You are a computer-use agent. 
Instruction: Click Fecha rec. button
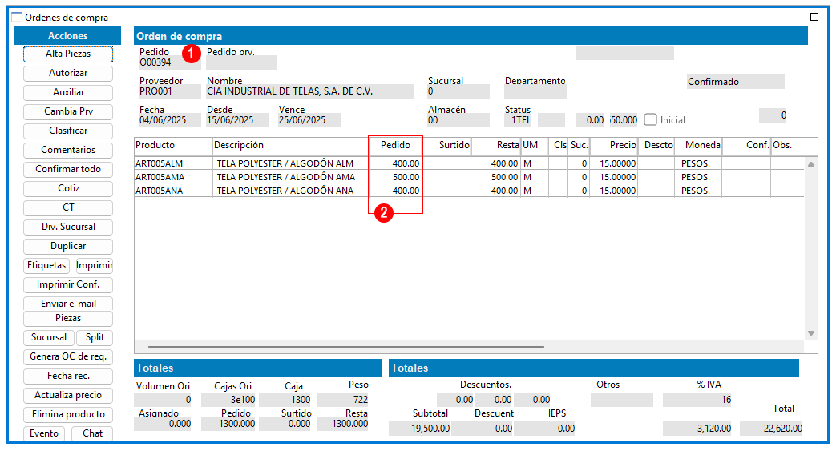tap(67, 376)
